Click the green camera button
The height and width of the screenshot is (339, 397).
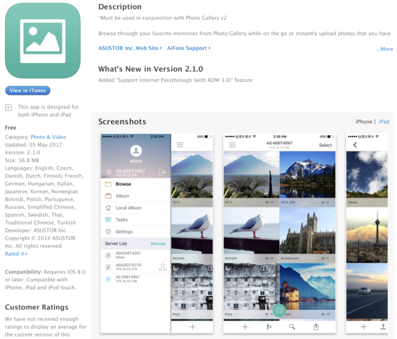pos(279,310)
